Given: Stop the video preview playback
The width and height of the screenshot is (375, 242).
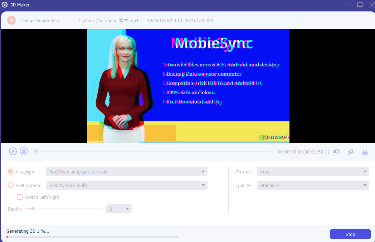Looking at the screenshot, I should [24, 151].
